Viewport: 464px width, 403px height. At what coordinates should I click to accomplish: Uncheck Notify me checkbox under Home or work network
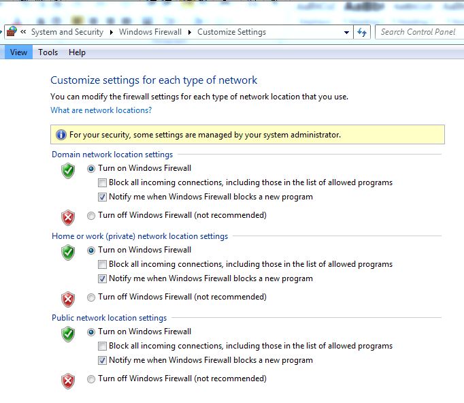(x=102, y=278)
